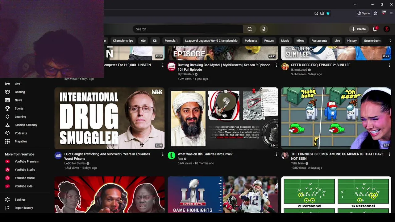Open YouTube Kids
The height and width of the screenshot is (222, 395).
[23, 186]
